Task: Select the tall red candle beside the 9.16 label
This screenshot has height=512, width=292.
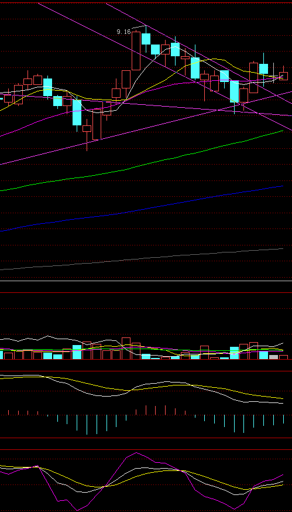Action: [136, 51]
